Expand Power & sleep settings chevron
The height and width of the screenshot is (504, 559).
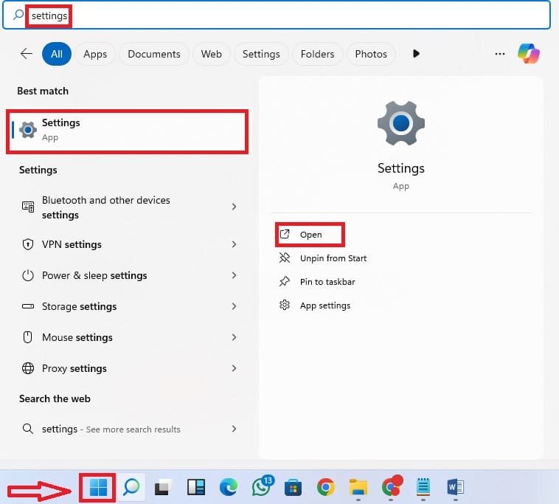[x=234, y=275]
